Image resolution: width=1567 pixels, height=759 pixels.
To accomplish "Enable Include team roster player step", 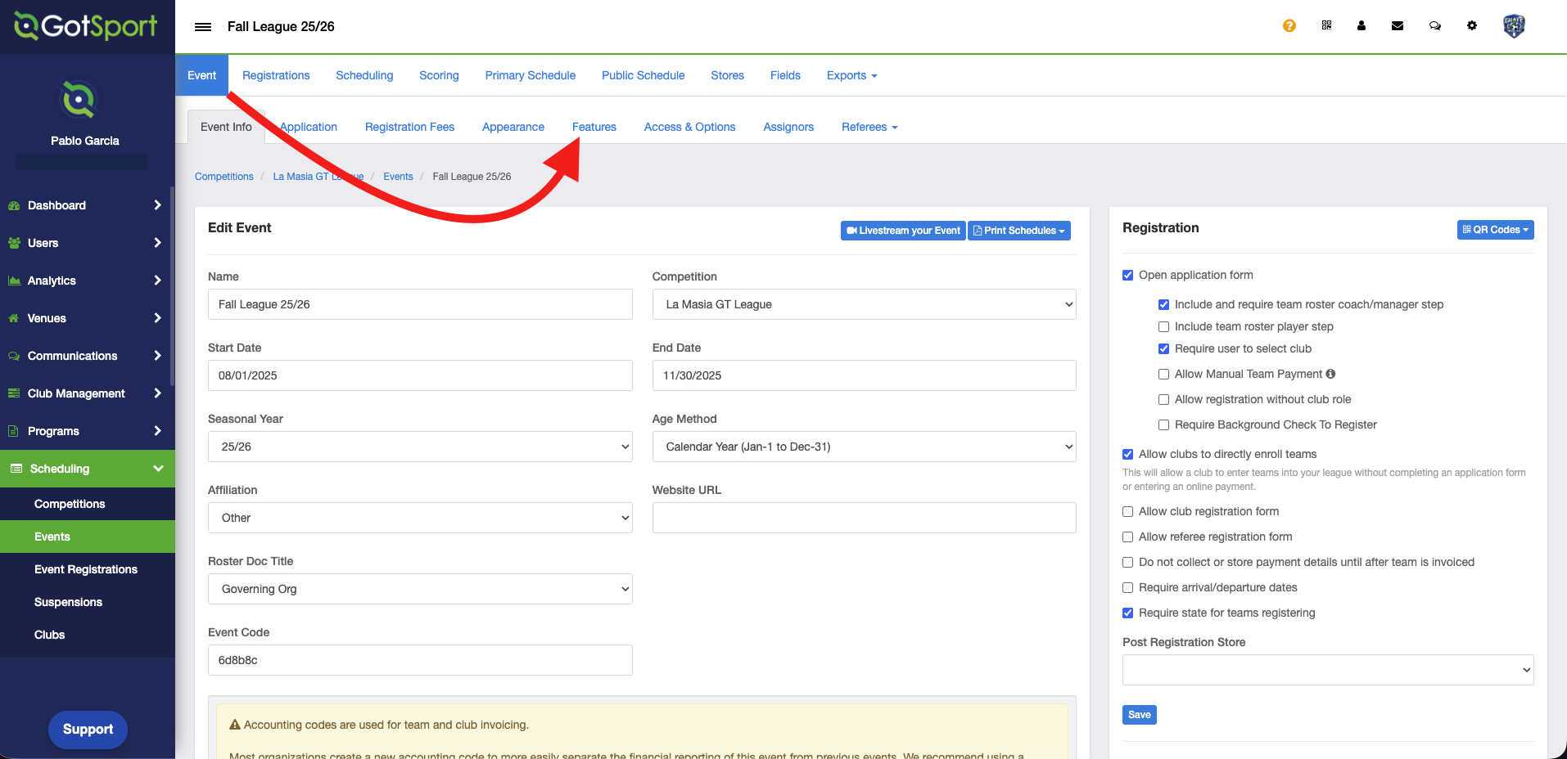I will 1163,326.
